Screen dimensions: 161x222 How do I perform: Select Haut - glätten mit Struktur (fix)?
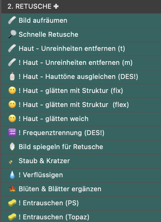pyautogui.click(x=81, y=91)
